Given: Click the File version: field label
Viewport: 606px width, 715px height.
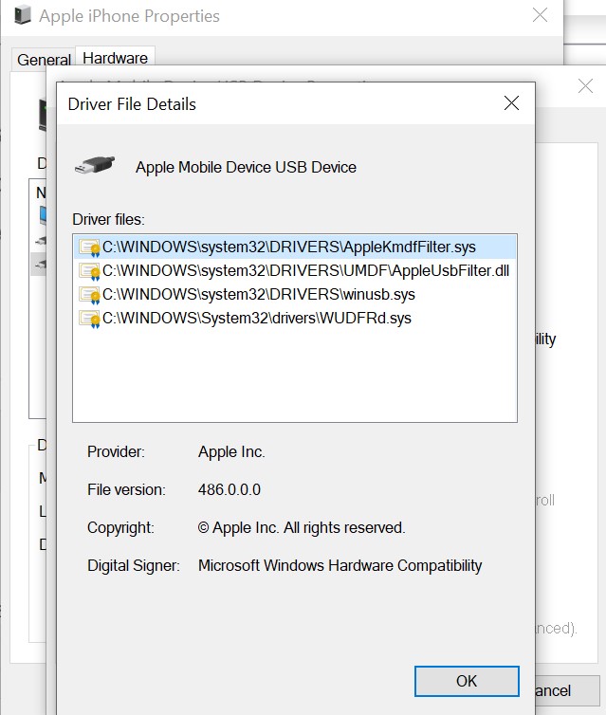Looking at the screenshot, I should (126, 489).
